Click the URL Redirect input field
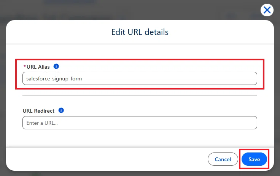Screen dimensions: 280x176 140,123
